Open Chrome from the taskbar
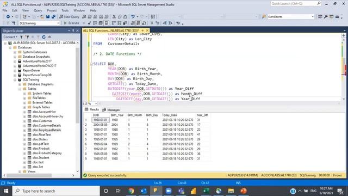348x196 pixels. click(131, 191)
